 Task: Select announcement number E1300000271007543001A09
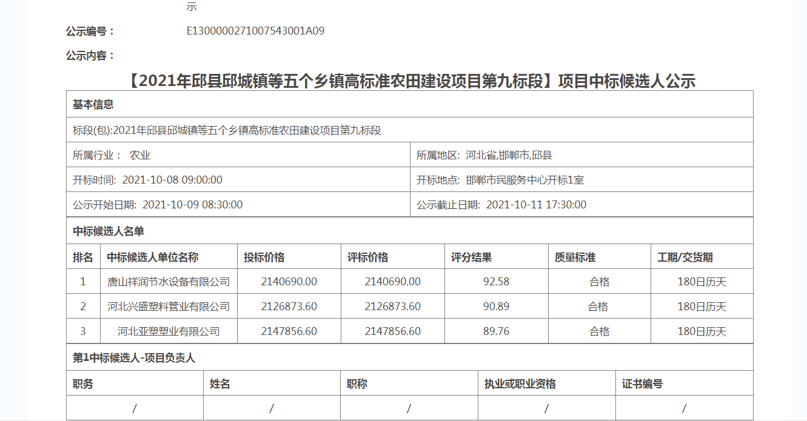tap(255, 31)
